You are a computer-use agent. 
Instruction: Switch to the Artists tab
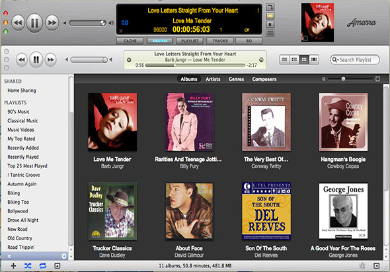click(x=213, y=79)
